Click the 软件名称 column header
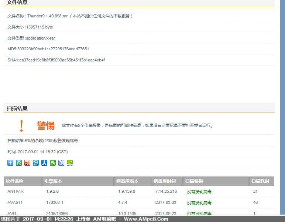Screen dimensions: 285x222 click(x=23, y=181)
